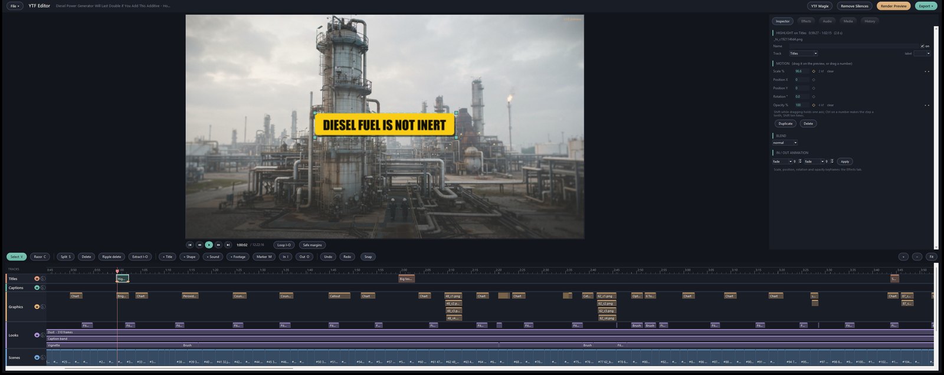
Task: Open the Track dropdown set to Titles
Action: click(x=803, y=54)
